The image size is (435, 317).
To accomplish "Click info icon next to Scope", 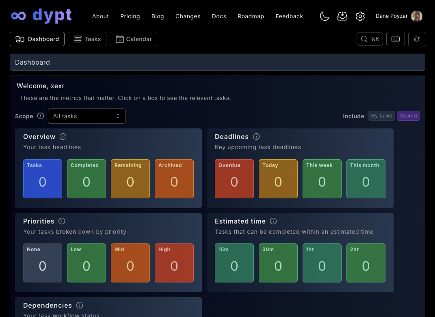I will click(x=41, y=116).
